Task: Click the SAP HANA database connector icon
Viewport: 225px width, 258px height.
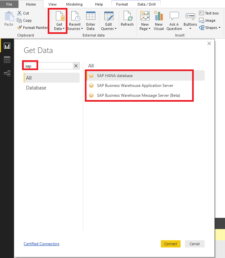Action: (91, 76)
